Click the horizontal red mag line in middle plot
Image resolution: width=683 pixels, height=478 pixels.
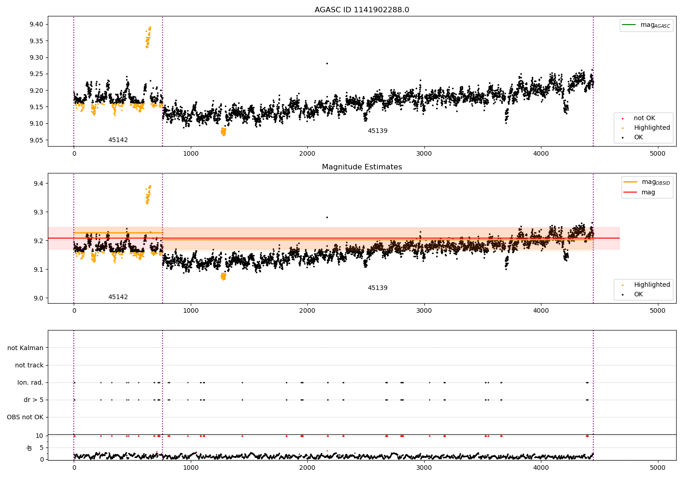(x=334, y=238)
